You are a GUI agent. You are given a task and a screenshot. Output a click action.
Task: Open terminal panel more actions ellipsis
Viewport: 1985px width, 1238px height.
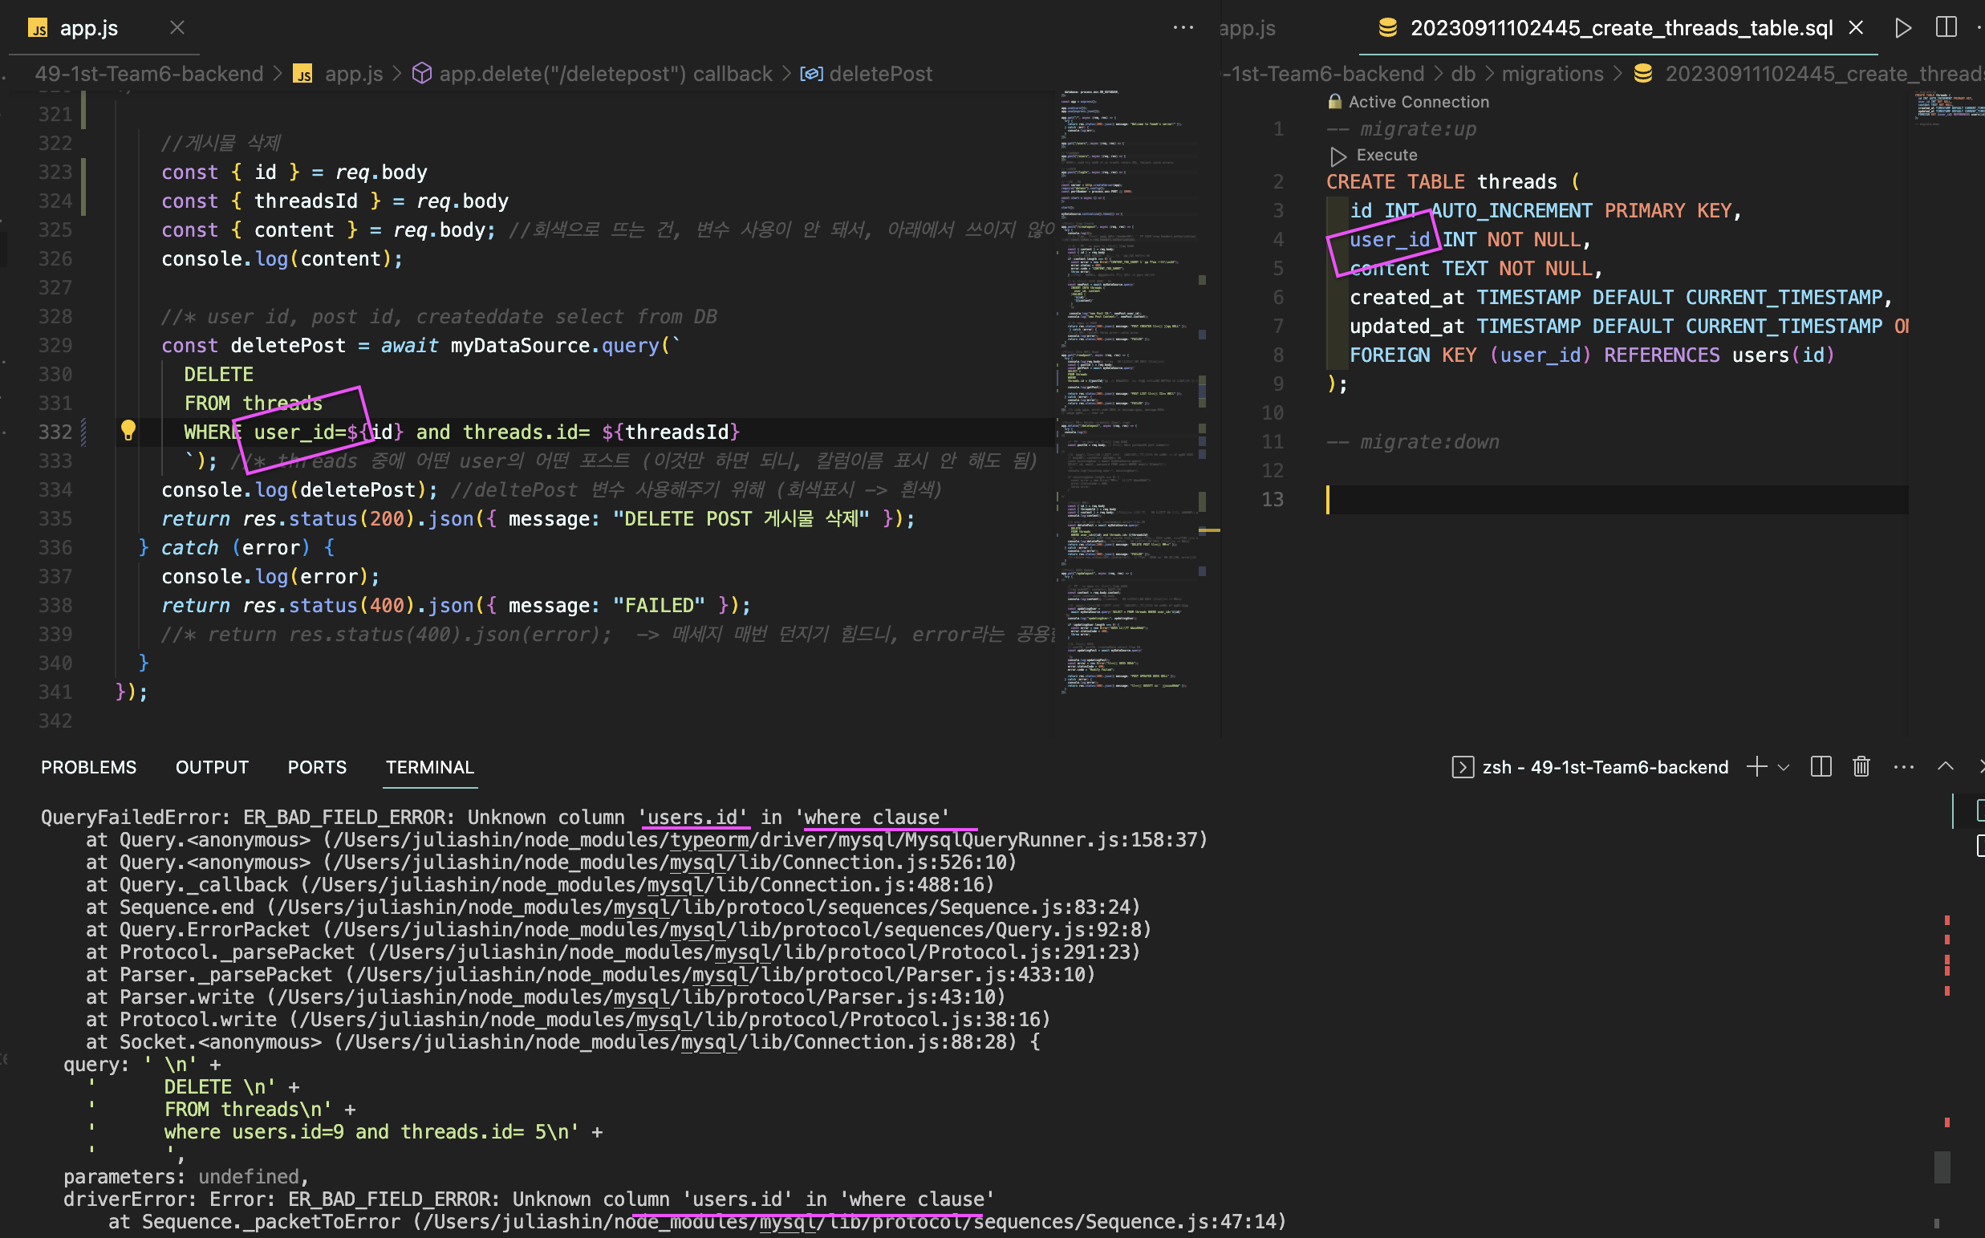(1903, 767)
